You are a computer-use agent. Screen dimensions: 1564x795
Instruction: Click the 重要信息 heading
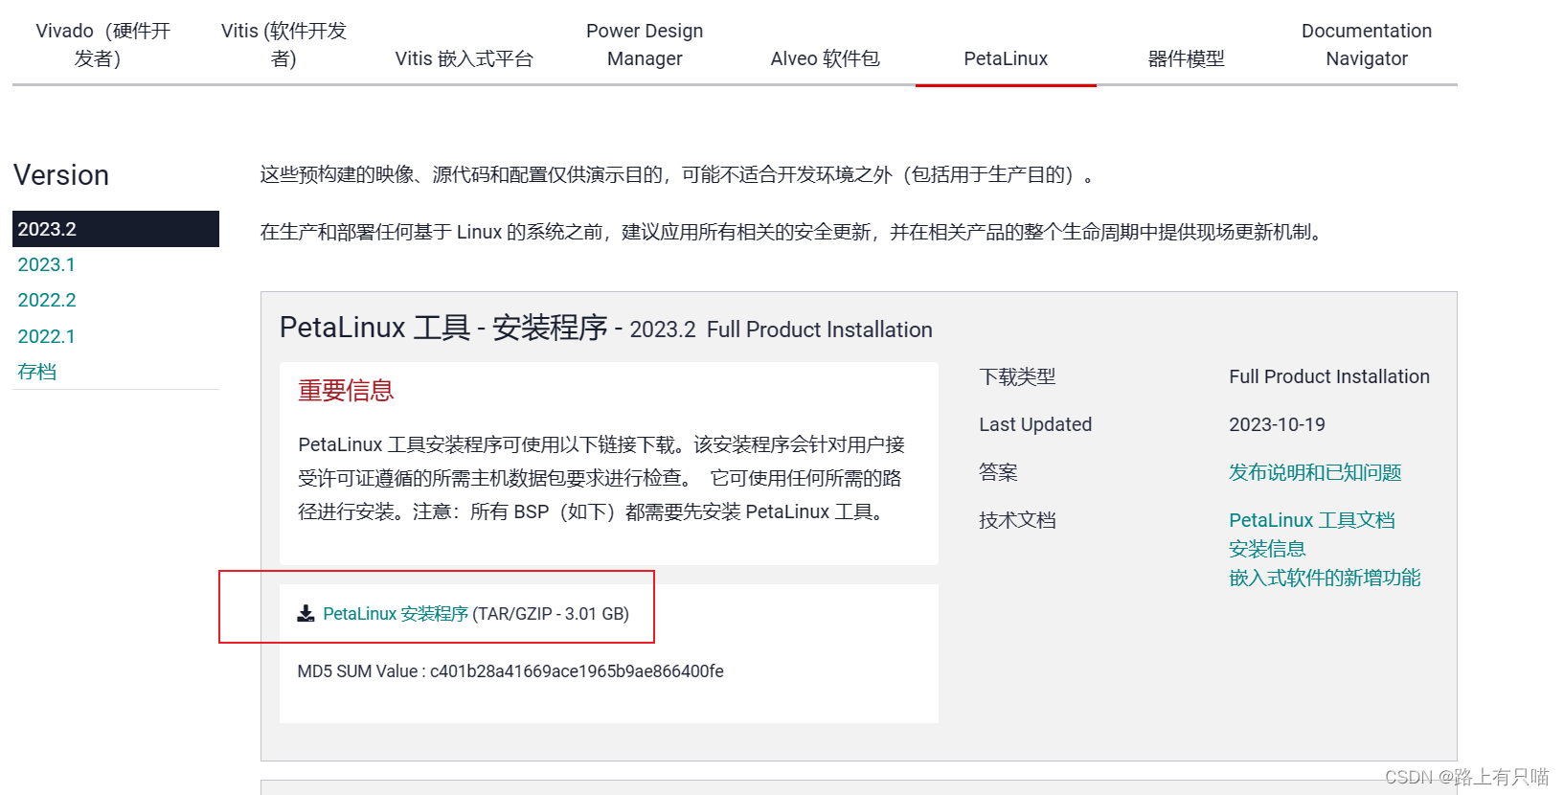346,391
